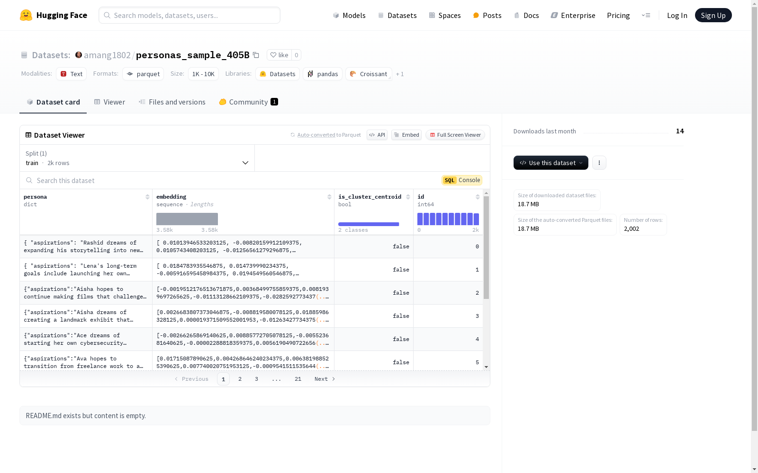Select the parquet format tag
The image size is (758, 473).
(143, 74)
